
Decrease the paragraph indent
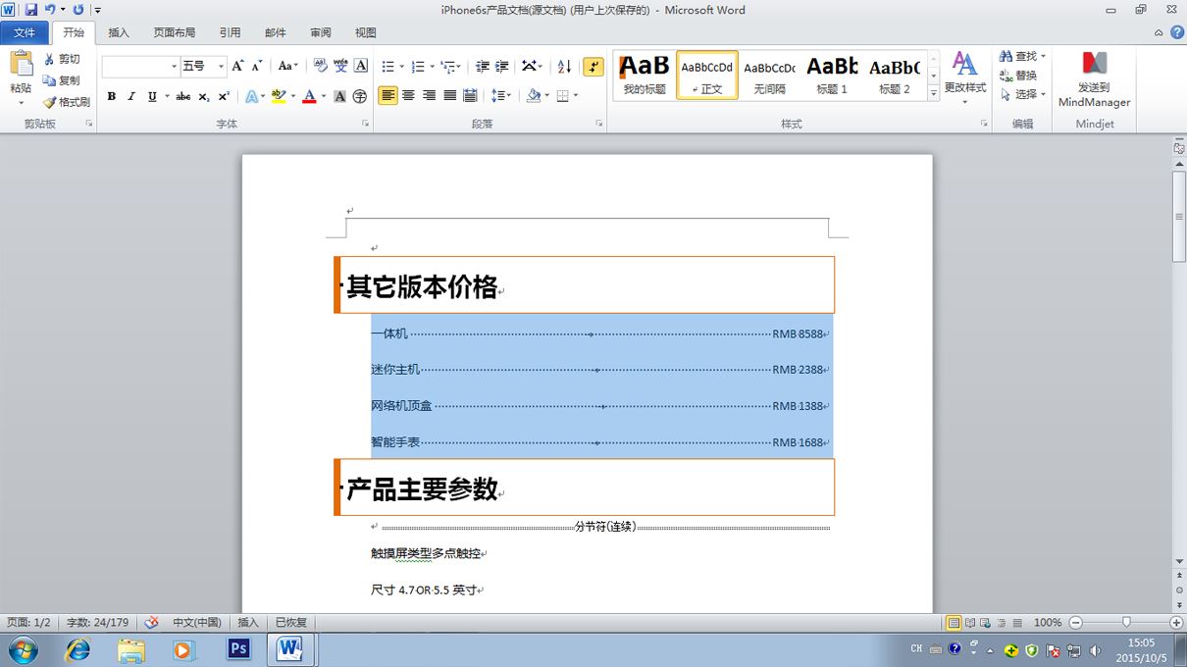tap(482, 66)
